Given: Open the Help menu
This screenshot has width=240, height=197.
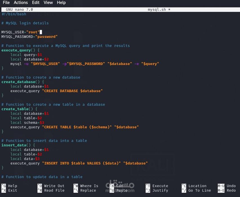Looking at the screenshot, I should [61, 3].
